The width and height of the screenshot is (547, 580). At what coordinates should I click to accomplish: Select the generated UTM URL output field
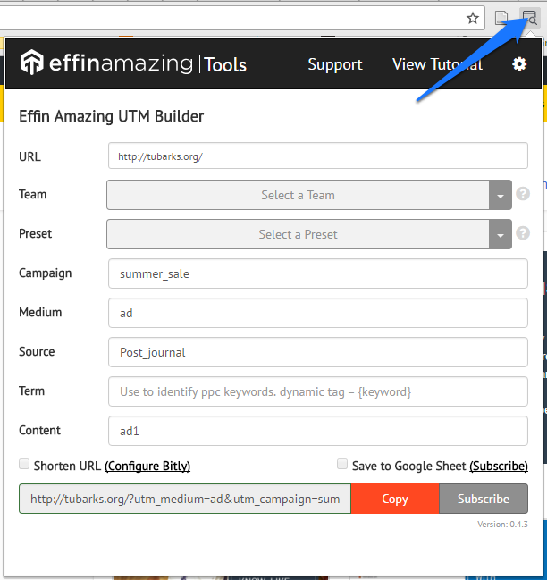(185, 499)
